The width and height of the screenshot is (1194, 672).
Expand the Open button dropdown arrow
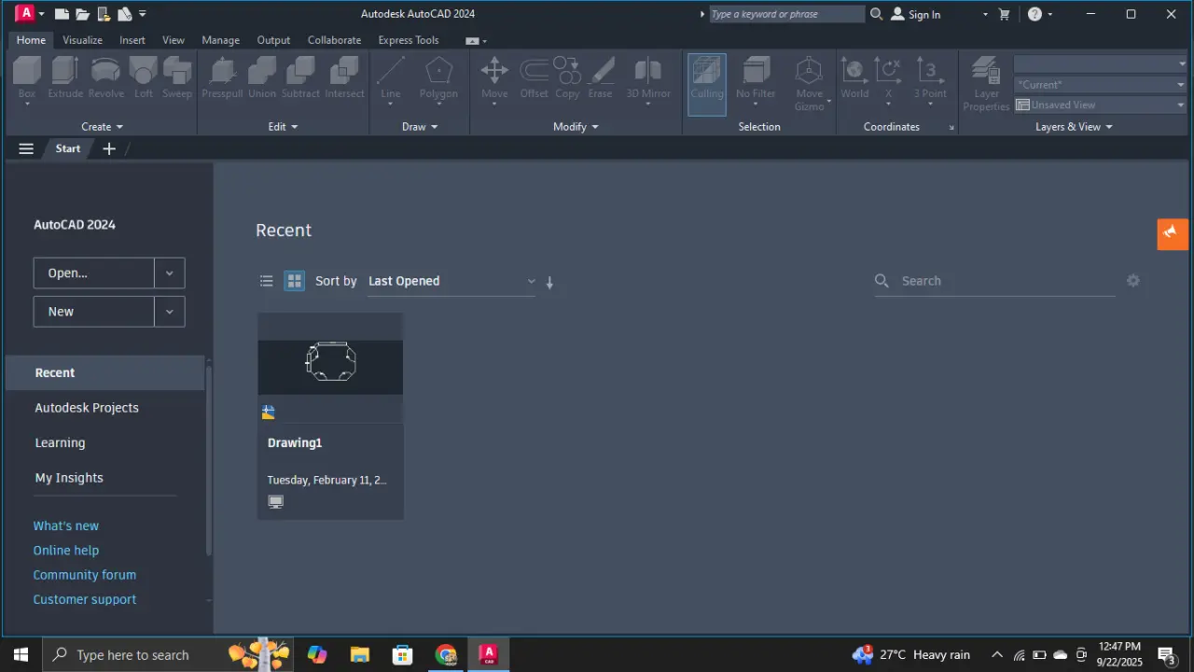pos(169,273)
